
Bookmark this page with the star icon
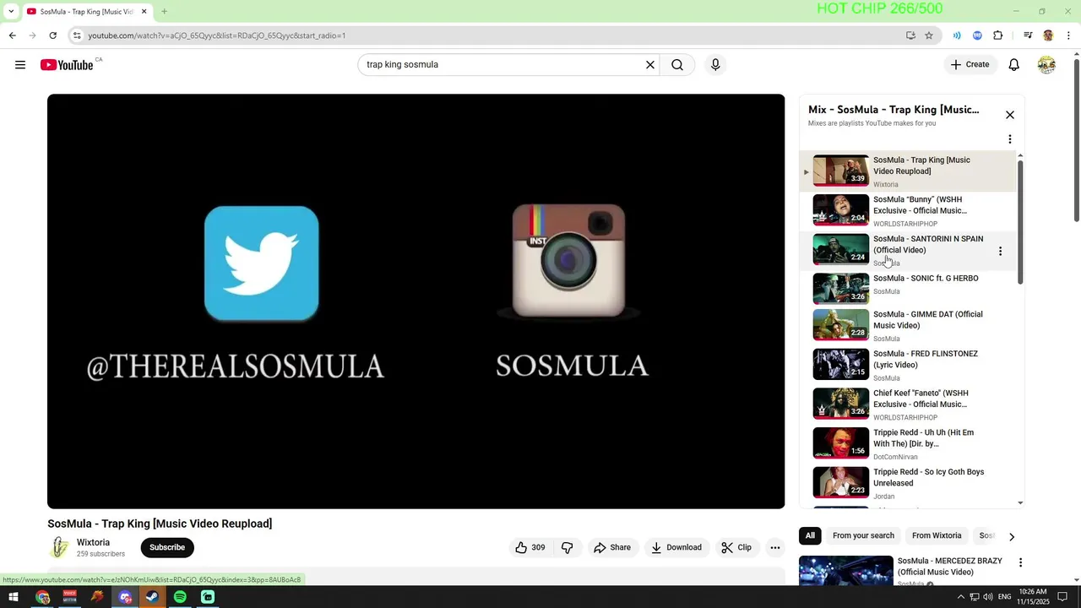(929, 35)
